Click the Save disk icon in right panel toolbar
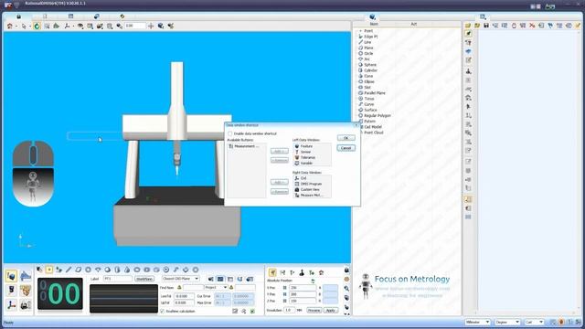585x329 pixels. (486, 26)
